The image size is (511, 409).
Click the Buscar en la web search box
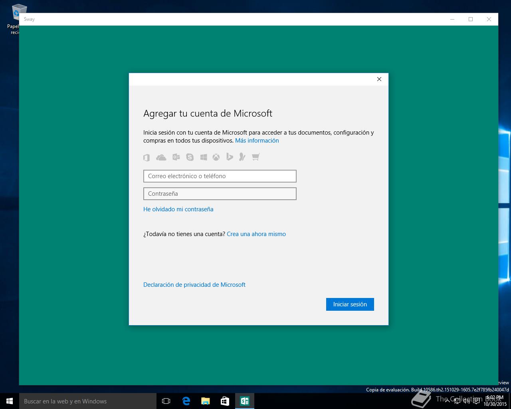click(88, 401)
